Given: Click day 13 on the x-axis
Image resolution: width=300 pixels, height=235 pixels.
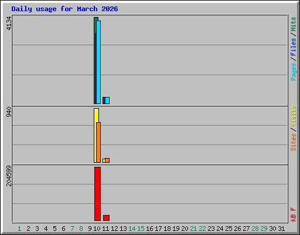Looking at the screenshot, I should click(123, 229).
